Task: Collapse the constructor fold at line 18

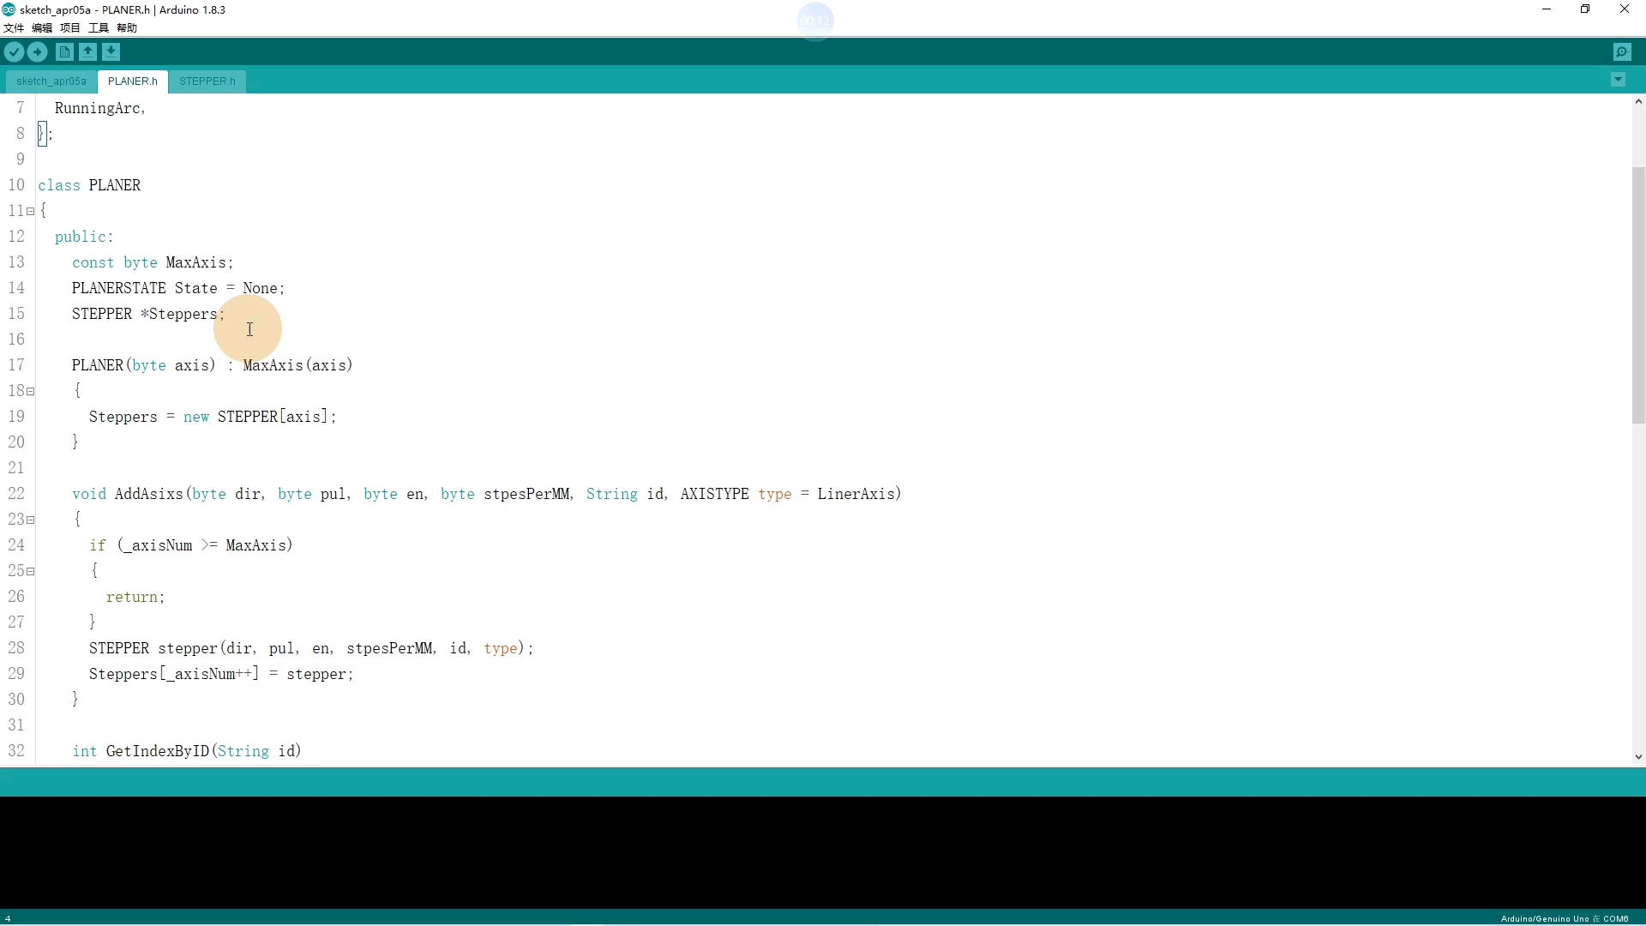Action: pos(31,391)
